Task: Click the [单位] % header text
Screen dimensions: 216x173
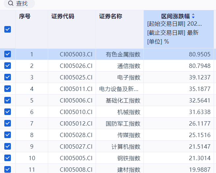Action: point(158,42)
